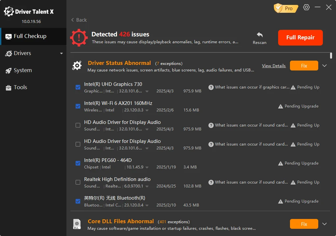The height and width of the screenshot is (236, 336).
Task: Open System sidebar section
Action: point(34,70)
